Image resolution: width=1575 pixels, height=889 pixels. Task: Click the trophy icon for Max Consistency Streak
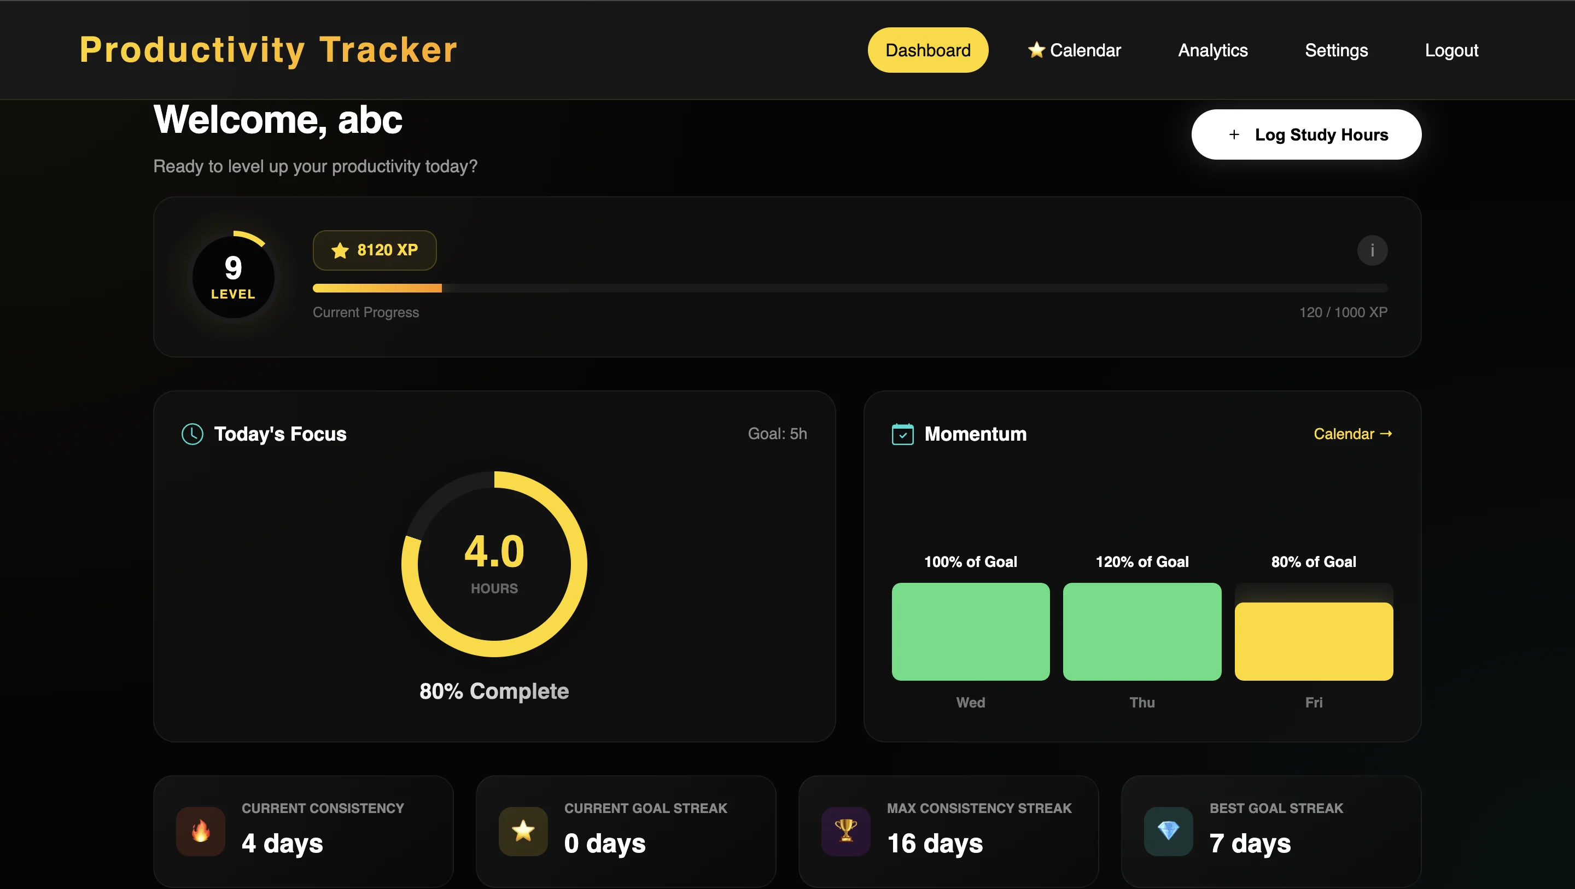point(845,831)
